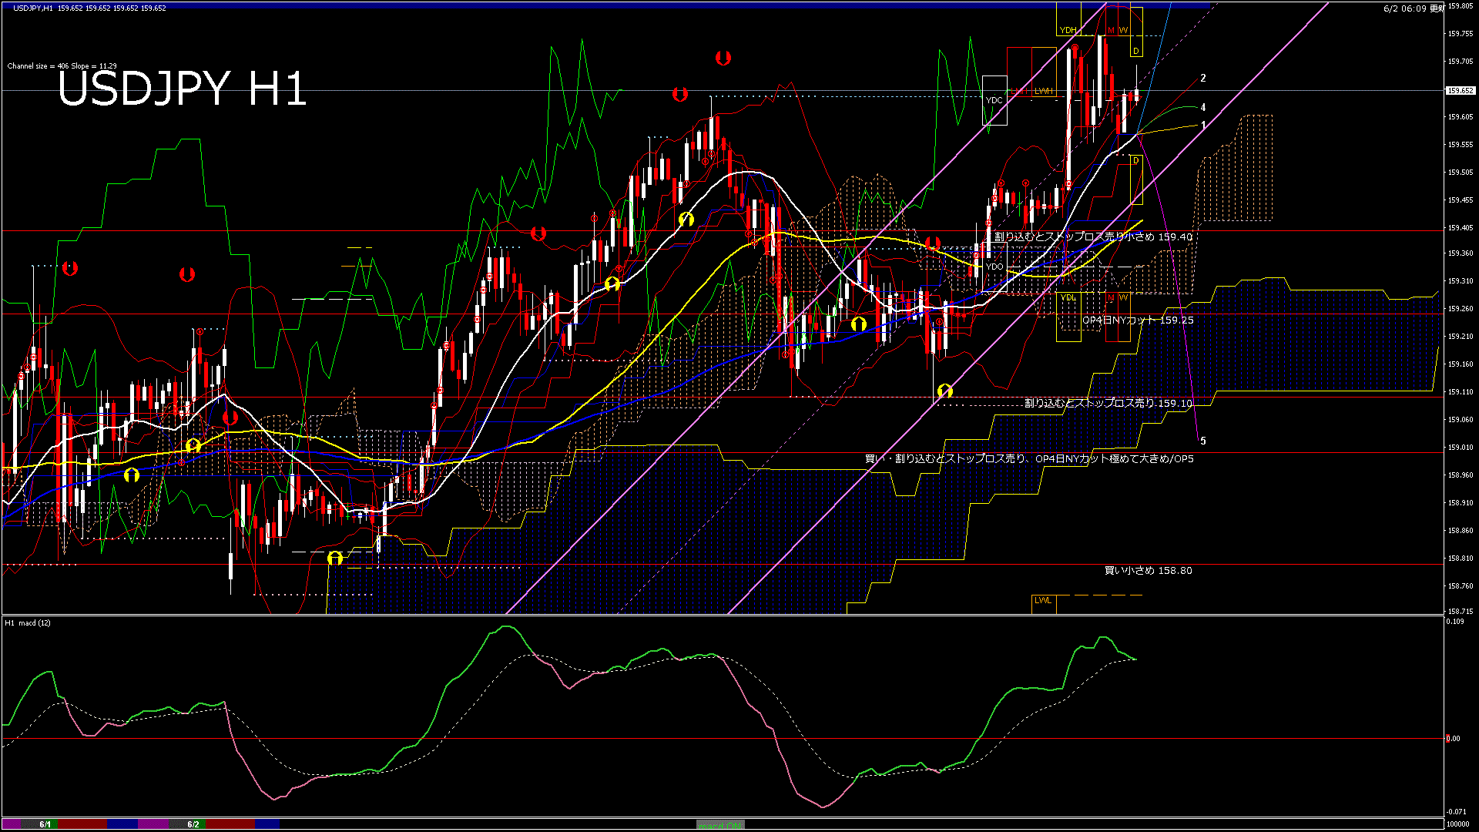Select the 'OP4日NYカット 159.25' annotation
This screenshot has width=1479, height=832.
[x=1138, y=320]
